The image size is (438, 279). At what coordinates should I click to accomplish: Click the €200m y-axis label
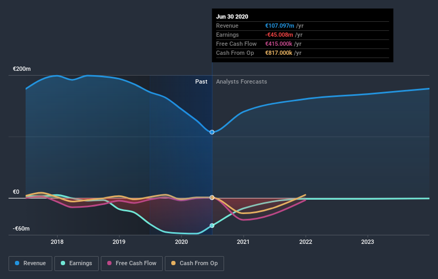[22, 69]
